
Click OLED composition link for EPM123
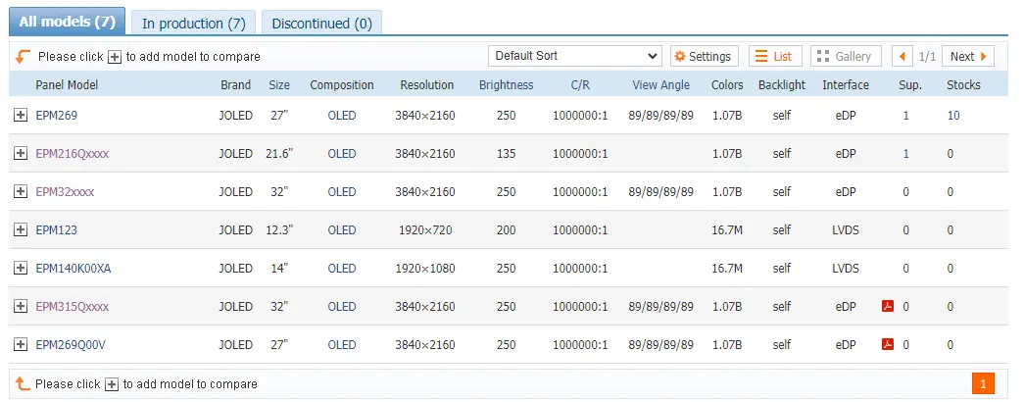tap(342, 230)
